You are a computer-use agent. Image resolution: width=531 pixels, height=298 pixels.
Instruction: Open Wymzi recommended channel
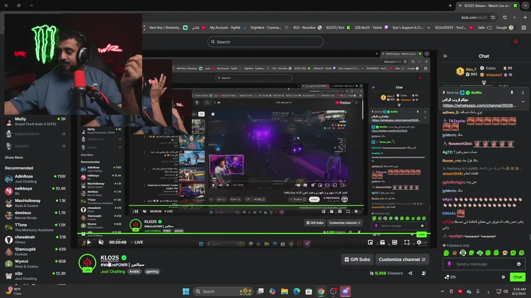[35, 264]
